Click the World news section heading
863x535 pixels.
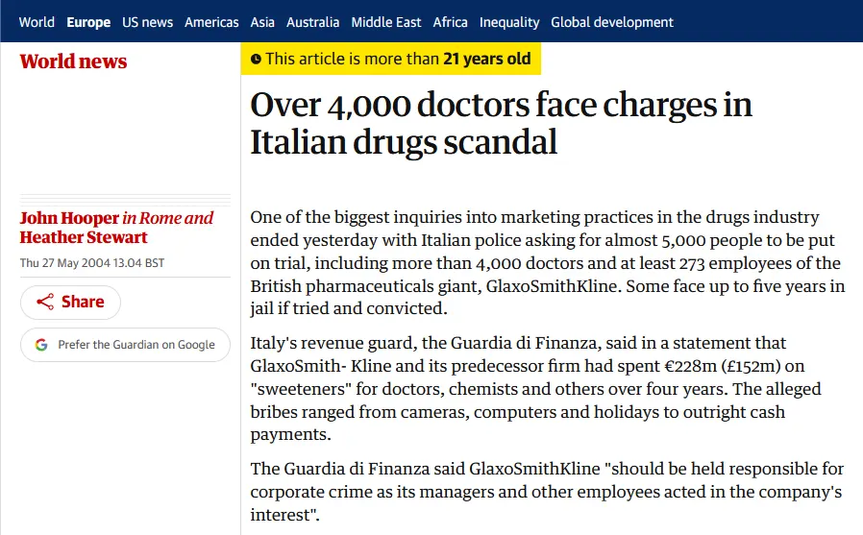coord(73,61)
